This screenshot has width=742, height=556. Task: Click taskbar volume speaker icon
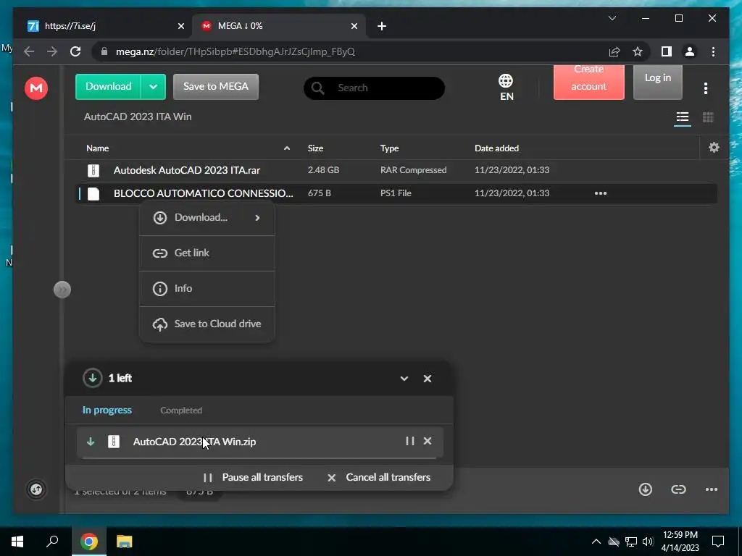[x=649, y=542]
